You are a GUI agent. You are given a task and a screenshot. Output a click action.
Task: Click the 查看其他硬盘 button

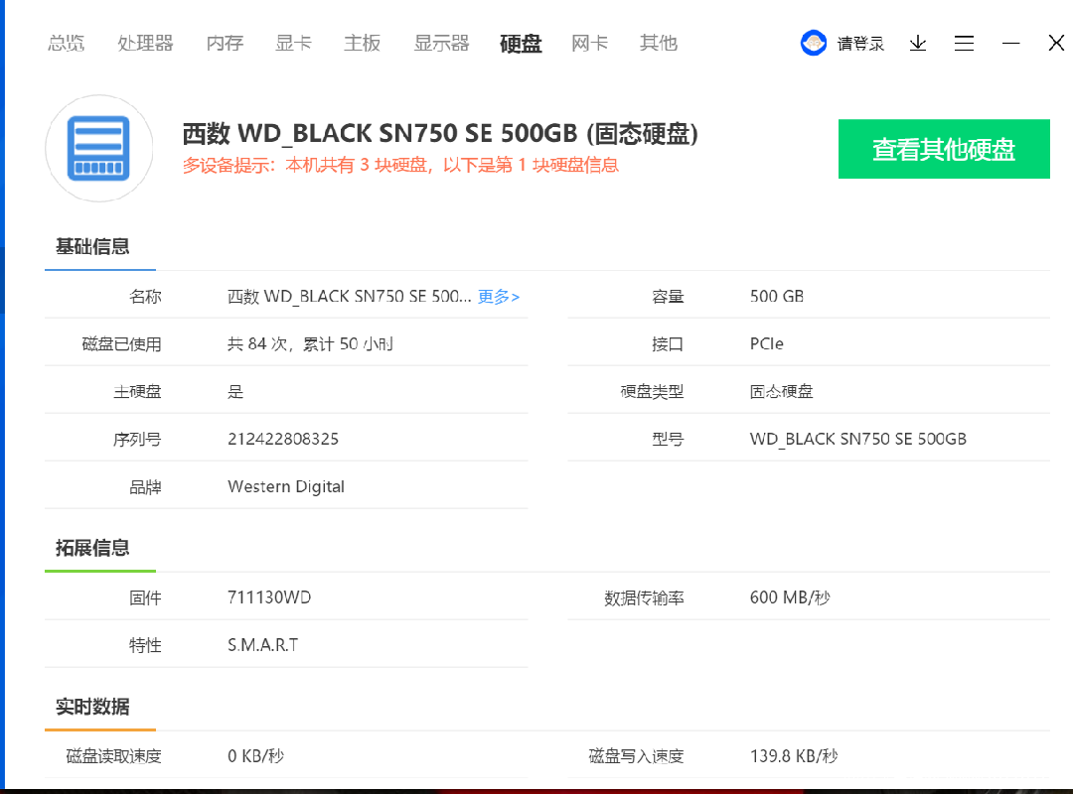coord(944,149)
